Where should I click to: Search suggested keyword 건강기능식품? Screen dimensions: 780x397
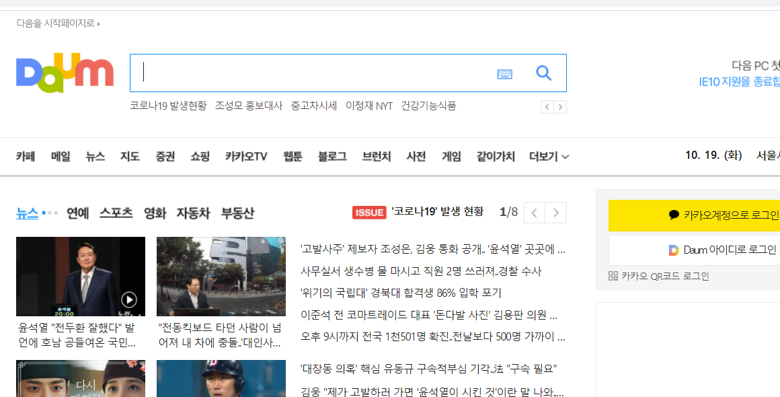click(x=428, y=106)
